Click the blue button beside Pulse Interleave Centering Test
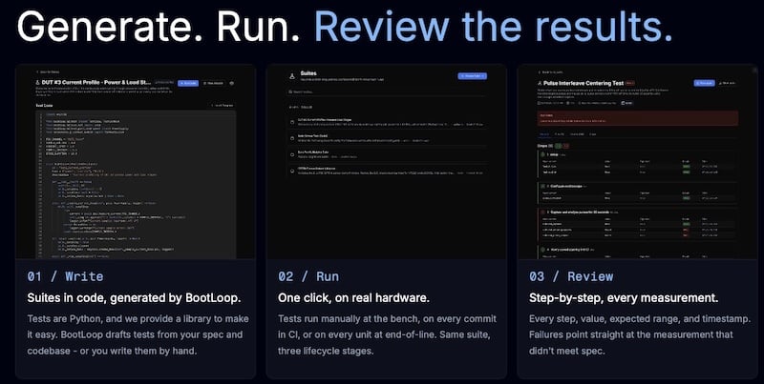Image resolution: width=764 pixels, height=384 pixels. click(704, 83)
